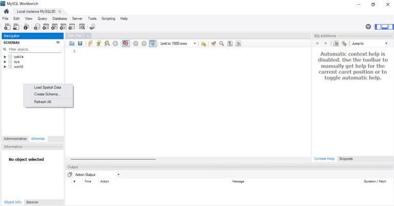Switch to the Schemas tab
394x206 pixels.
(x=38, y=139)
